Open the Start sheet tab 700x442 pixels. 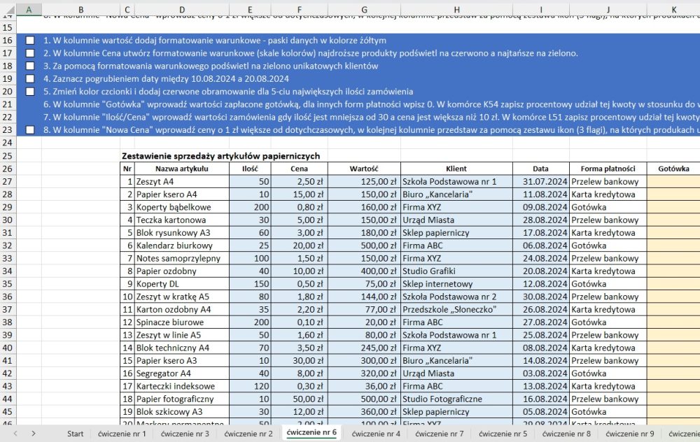tap(75, 434)
